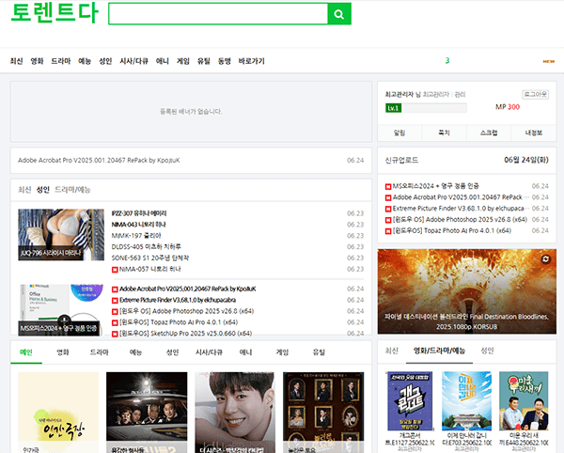
Task: Click the red N icon beside MS오피스2024 in 신규업로드
Action: 388,187
